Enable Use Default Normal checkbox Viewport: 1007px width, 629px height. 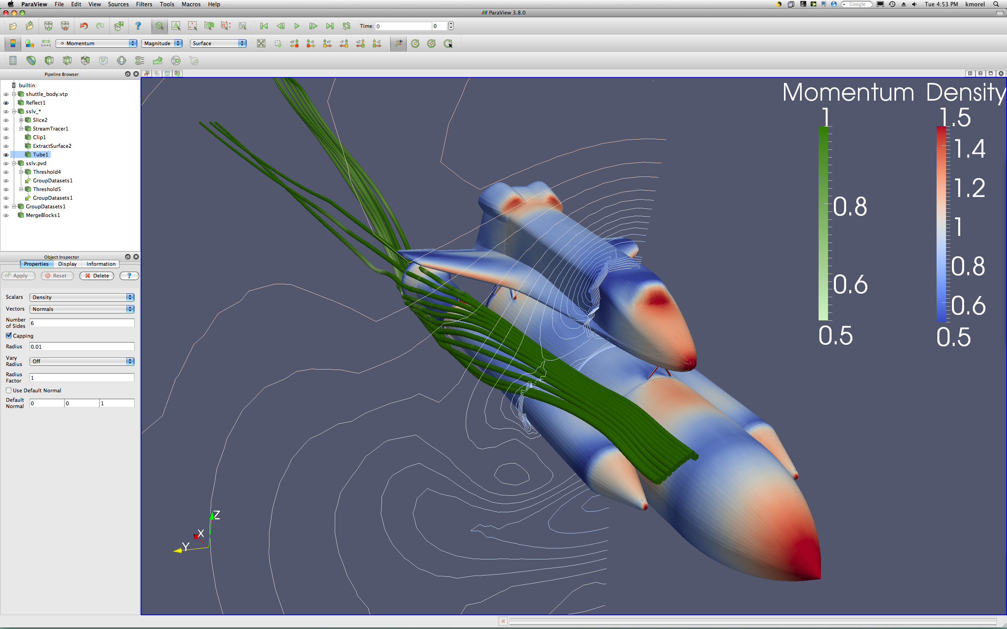9,390
